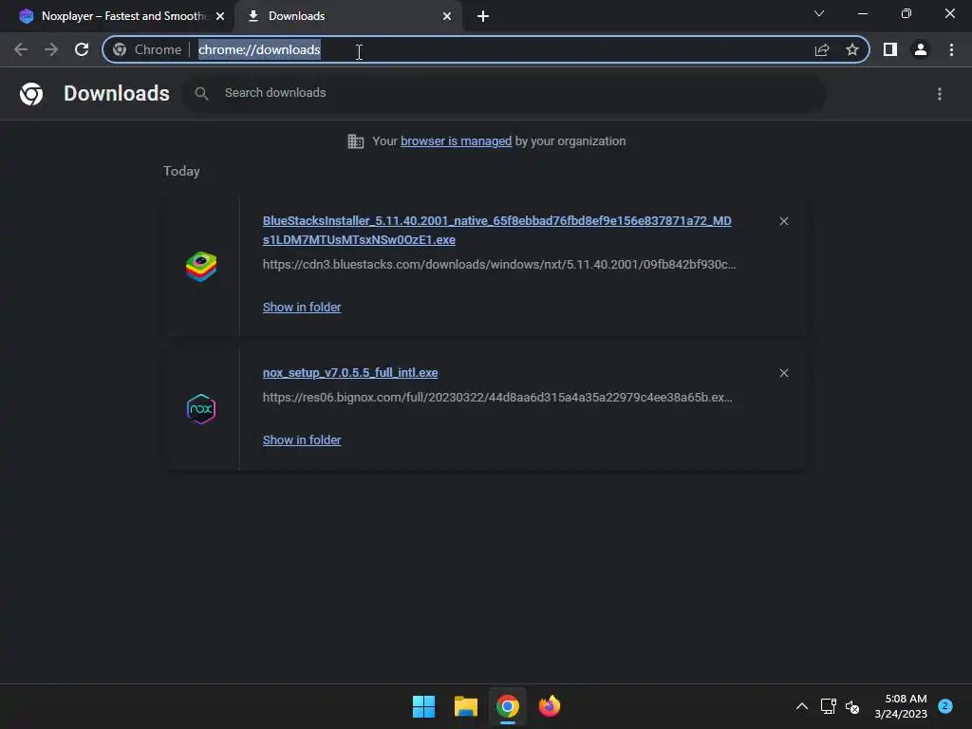This screenshot has height=729, width=972.
Task: Share this page via the share icon
Action: [x=822, y=49]
